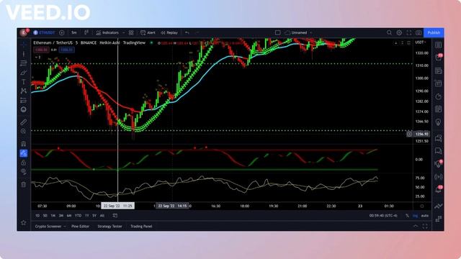This screenshot has height=259, width=461.
Task: Open the candle chart style picker
Action: click(86, 32)
